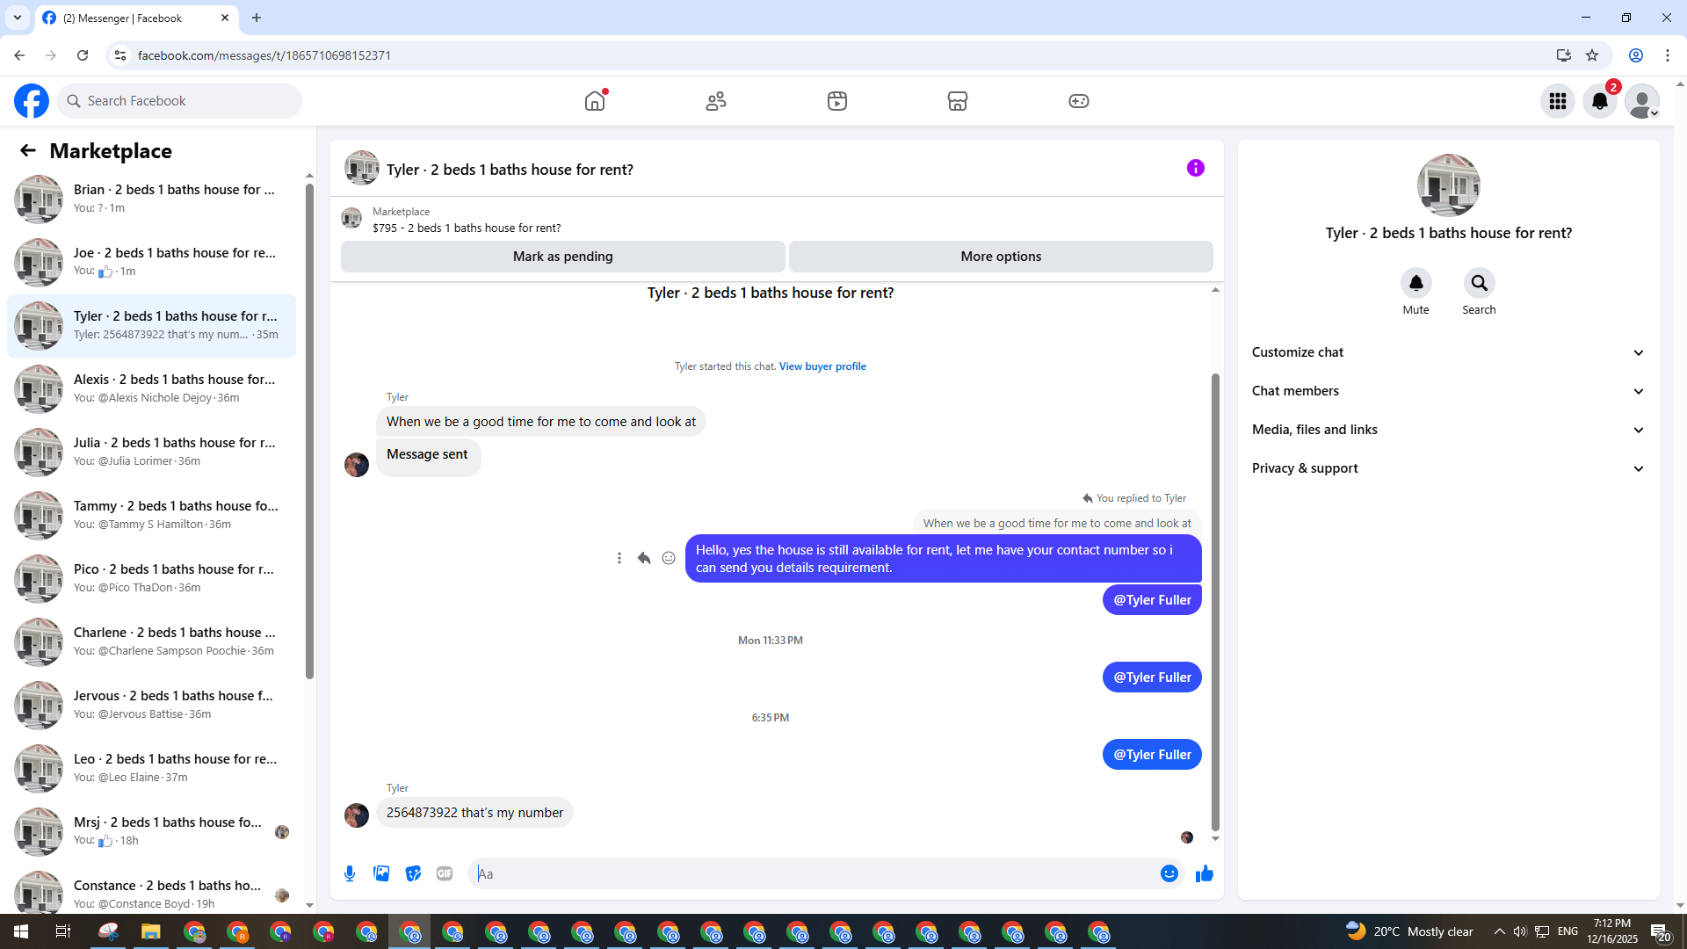Screen dimensions: 1687x949
Task: Reload the page
Action: tap(83, 55)
